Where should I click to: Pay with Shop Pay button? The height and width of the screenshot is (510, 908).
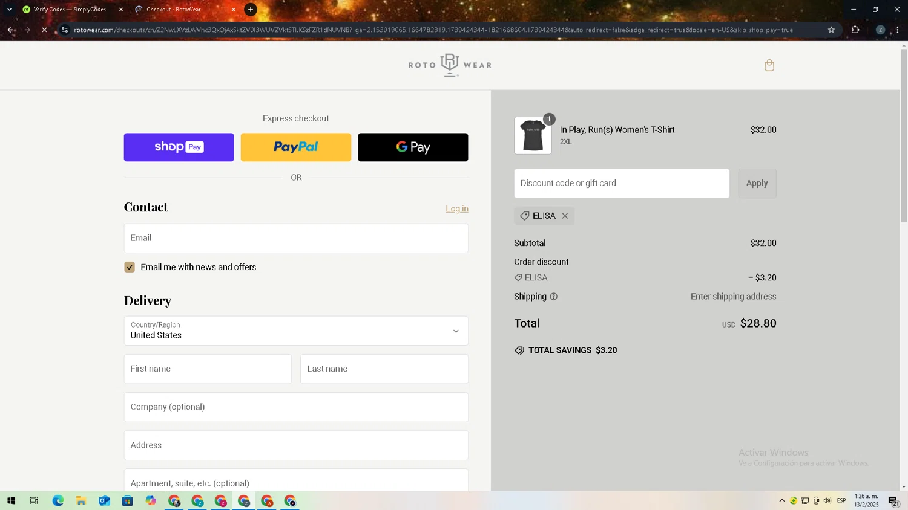(179, 147)
